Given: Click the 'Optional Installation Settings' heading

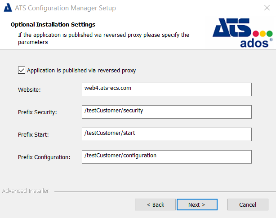Looking at the screenshot, I should click(53, 25).
